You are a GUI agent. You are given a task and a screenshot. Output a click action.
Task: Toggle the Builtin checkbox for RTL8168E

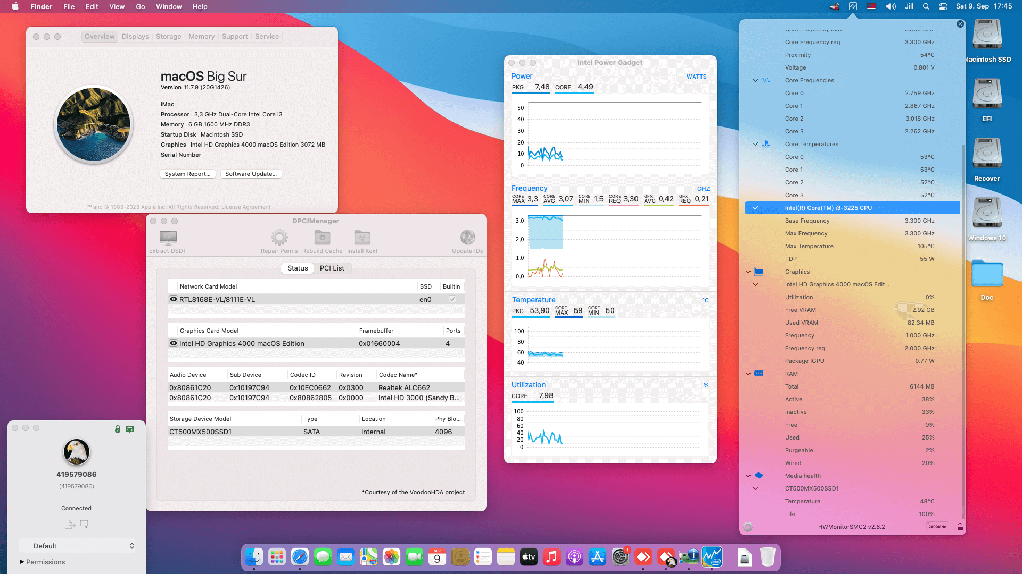(452, 299)
